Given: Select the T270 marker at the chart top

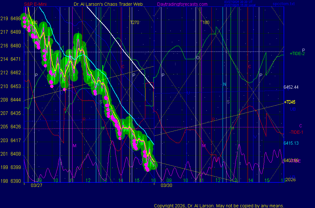Looking at the screenshot, I should pyautogui.click(x=134, y=23).
